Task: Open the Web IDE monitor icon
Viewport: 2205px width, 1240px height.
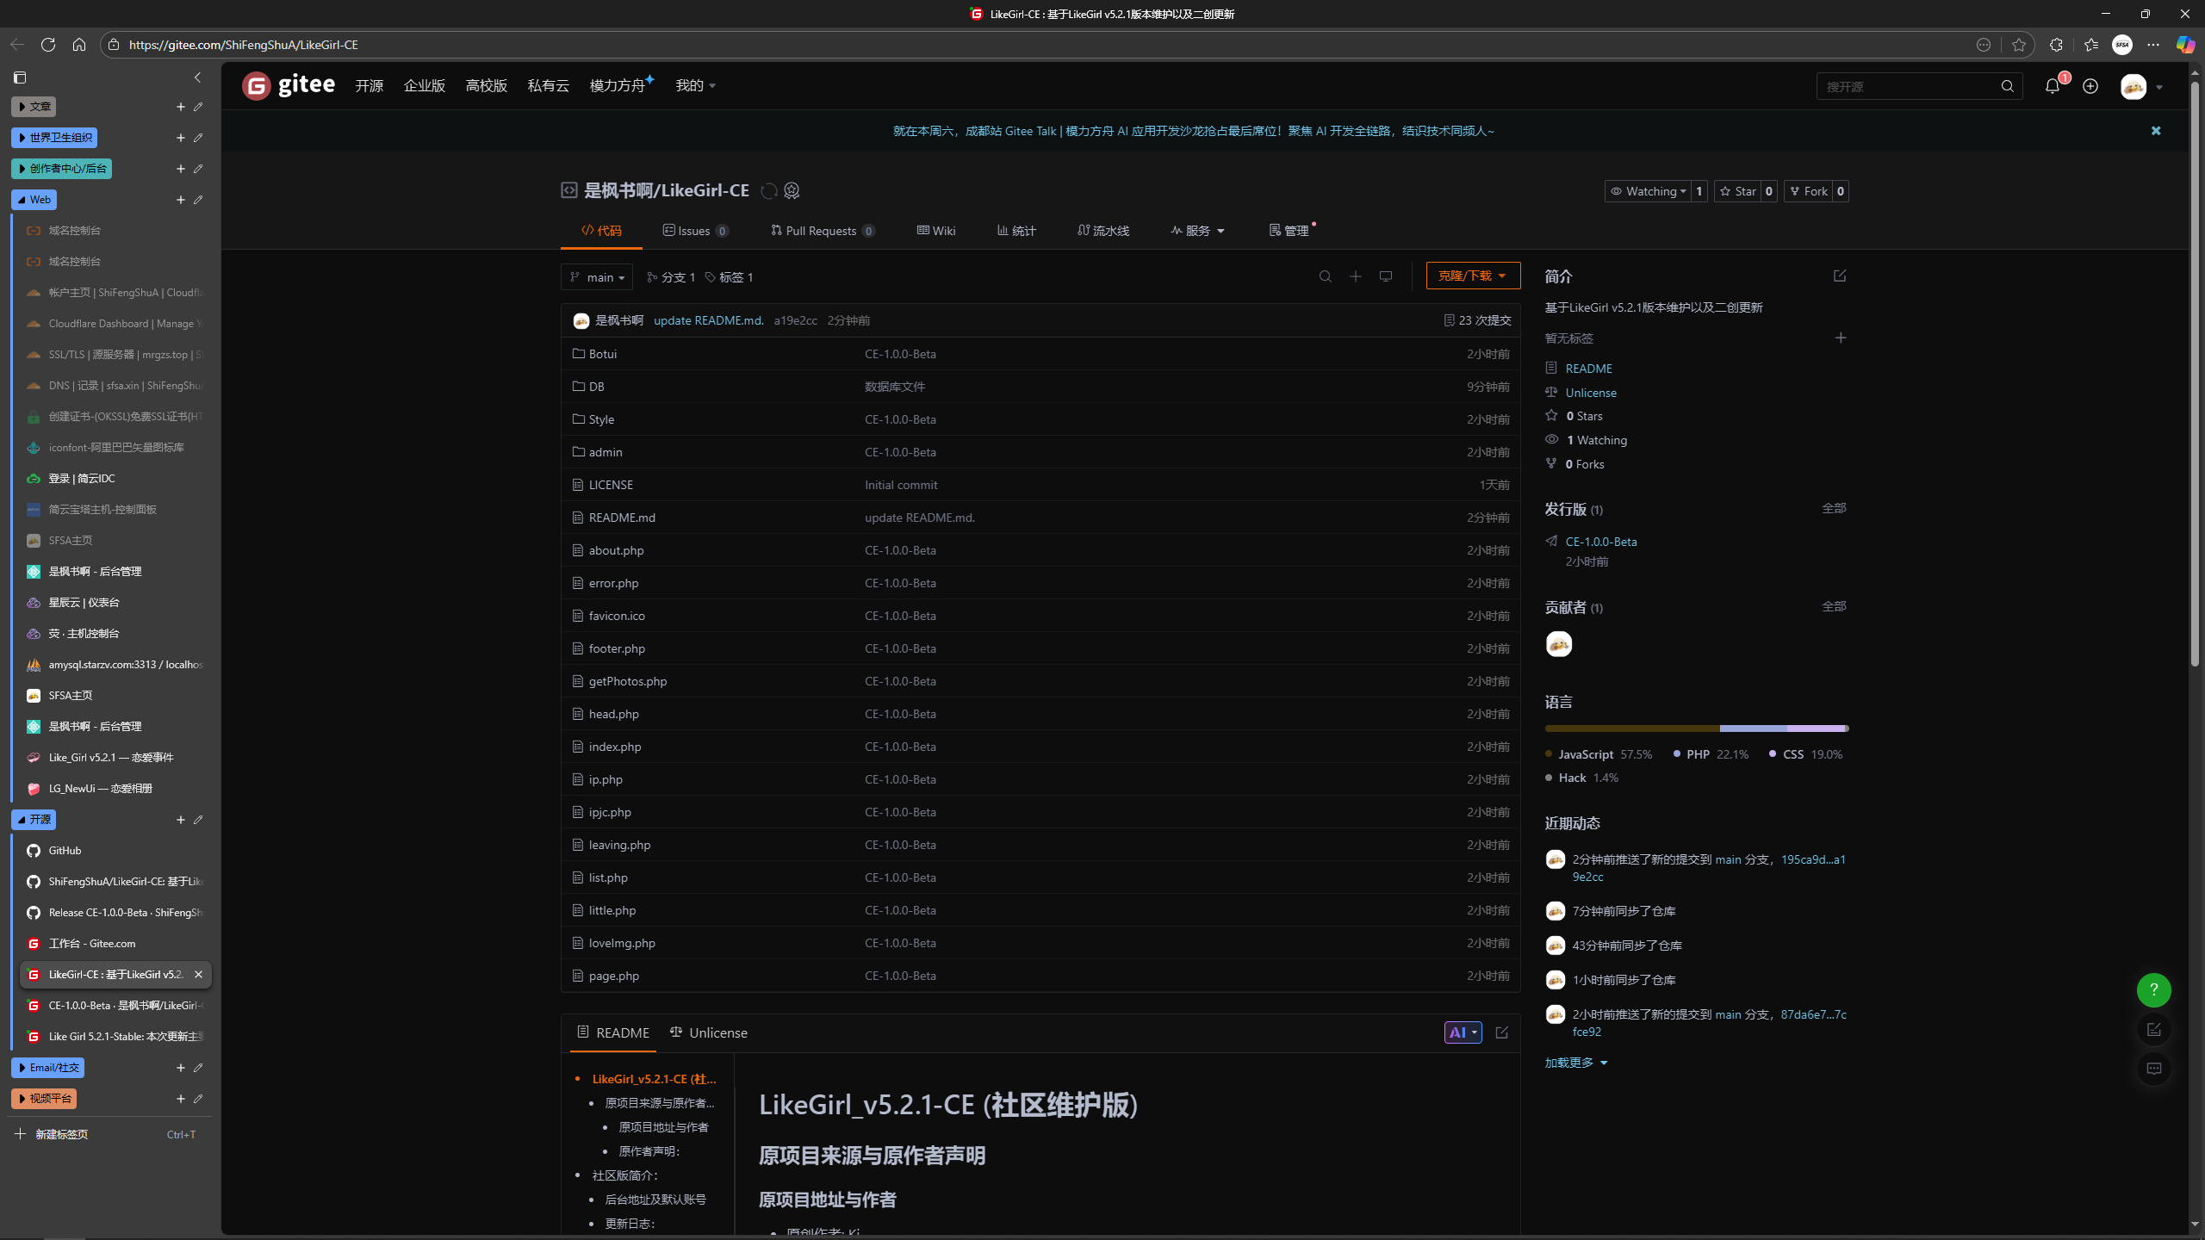Action: 1385,276
